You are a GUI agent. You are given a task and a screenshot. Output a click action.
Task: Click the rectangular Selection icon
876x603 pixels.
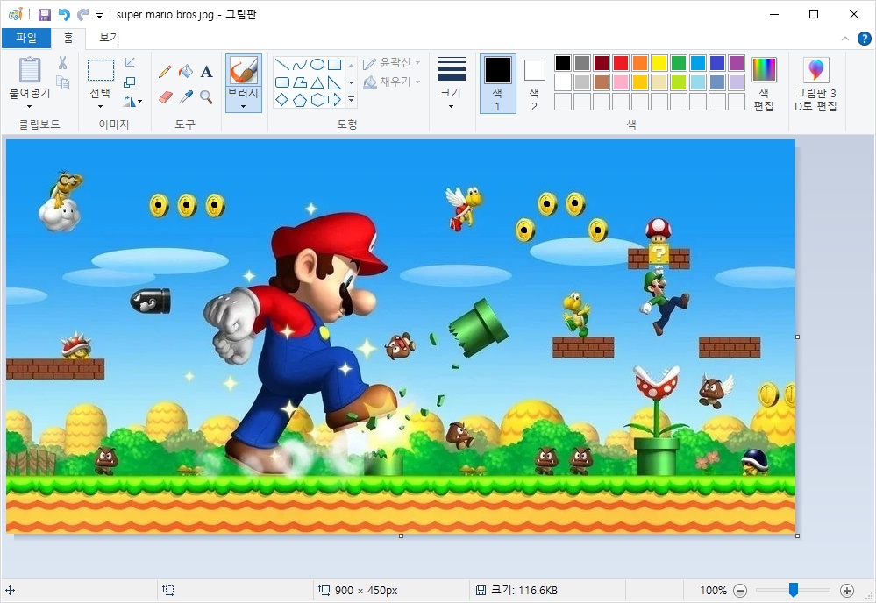(101, 70)
